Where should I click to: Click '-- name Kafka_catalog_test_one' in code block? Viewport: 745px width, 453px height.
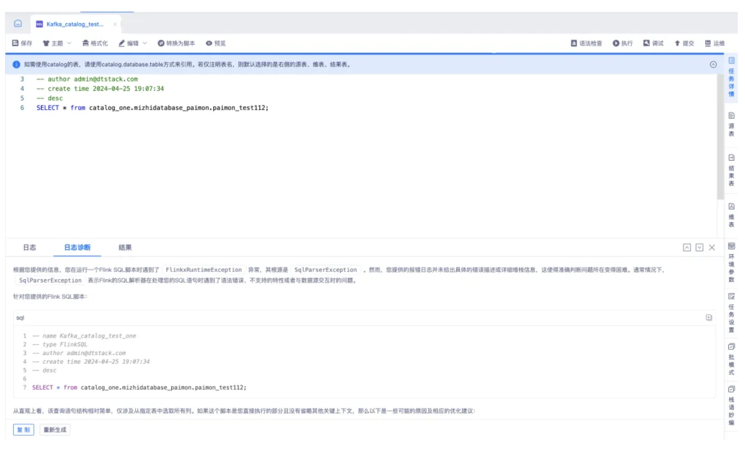tap(84, 336)
